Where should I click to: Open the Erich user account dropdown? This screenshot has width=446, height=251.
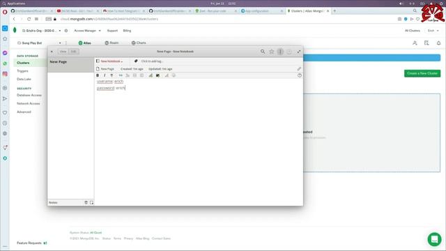(x=433, y=31)
